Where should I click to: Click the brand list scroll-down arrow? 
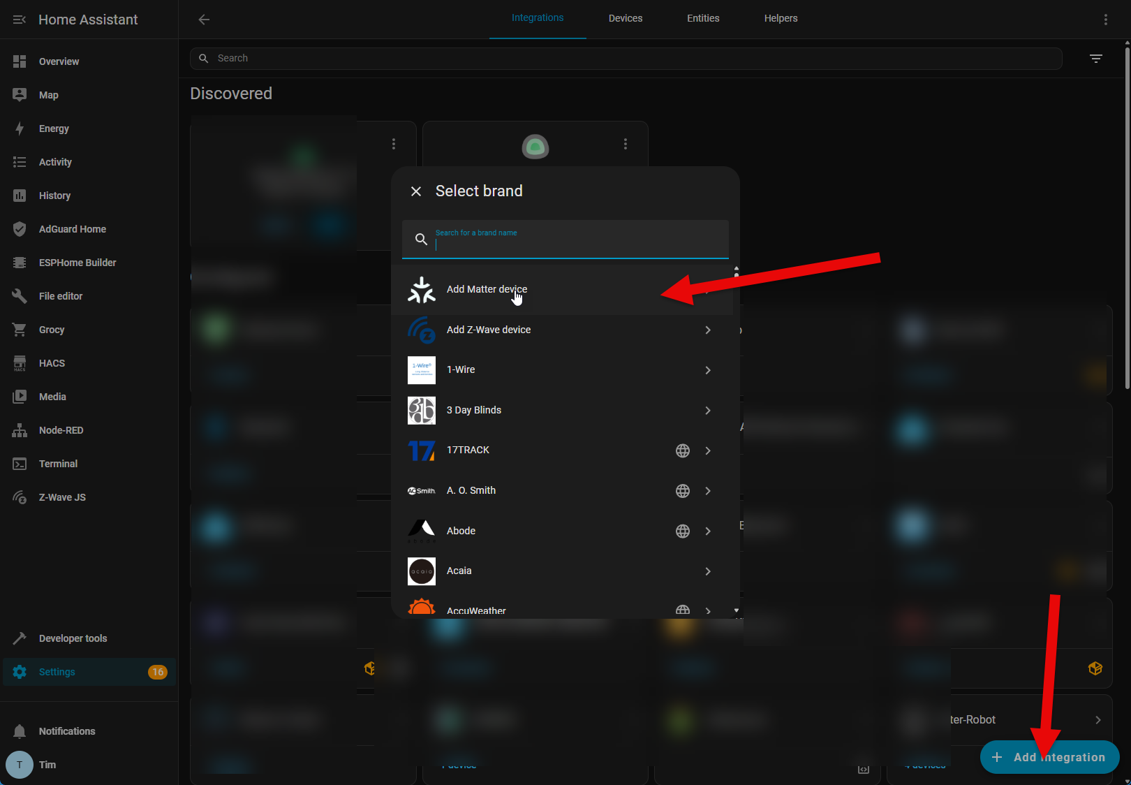click(736, 610)
